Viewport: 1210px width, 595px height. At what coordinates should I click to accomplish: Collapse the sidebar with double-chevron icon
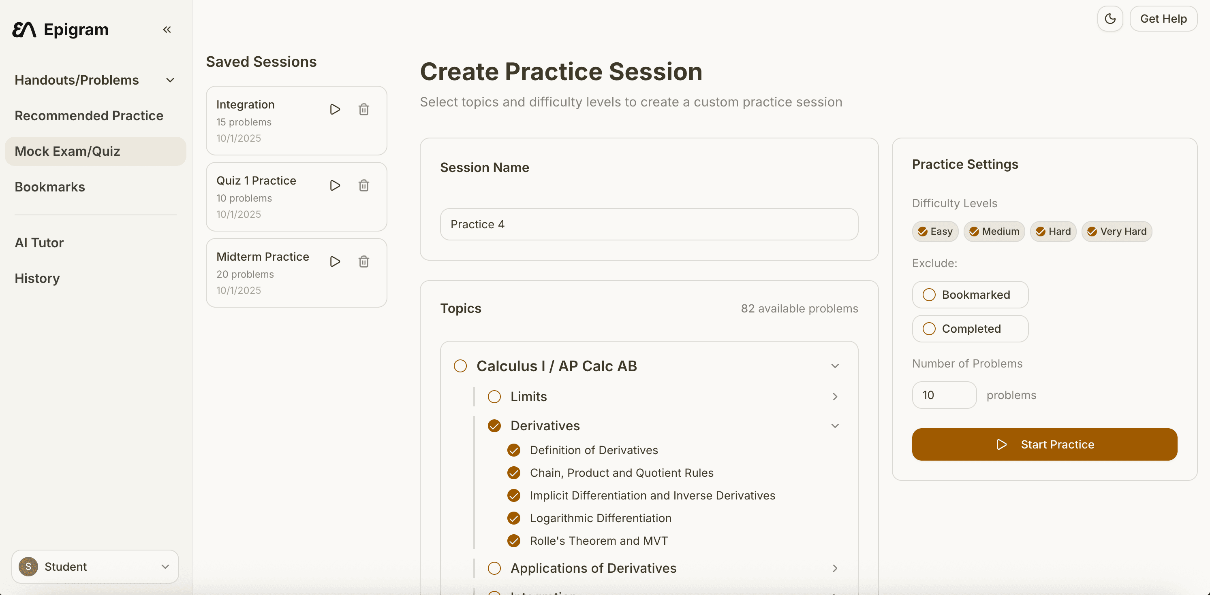(x=167, y=30)
